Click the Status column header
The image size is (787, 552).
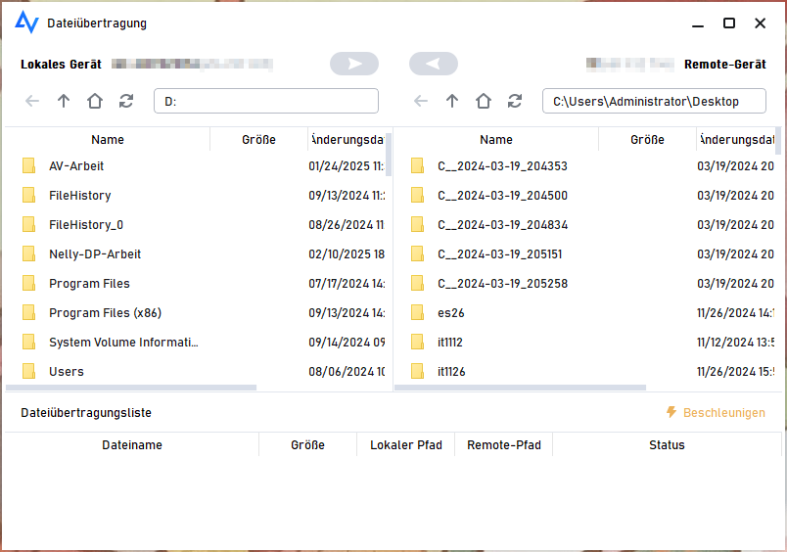(667, 445)
